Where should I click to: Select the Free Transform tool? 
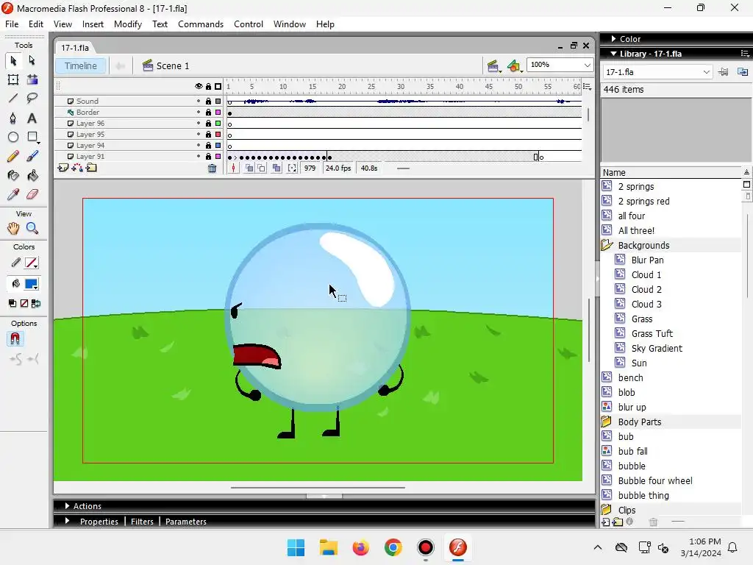pyautogui.click(x=13, y=79)
